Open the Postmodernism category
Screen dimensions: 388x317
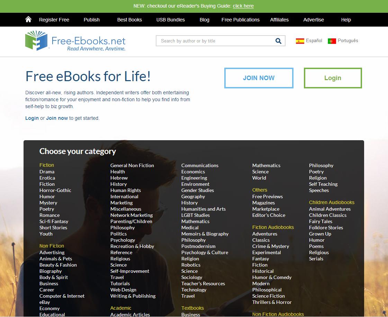[x=198, y=247]
